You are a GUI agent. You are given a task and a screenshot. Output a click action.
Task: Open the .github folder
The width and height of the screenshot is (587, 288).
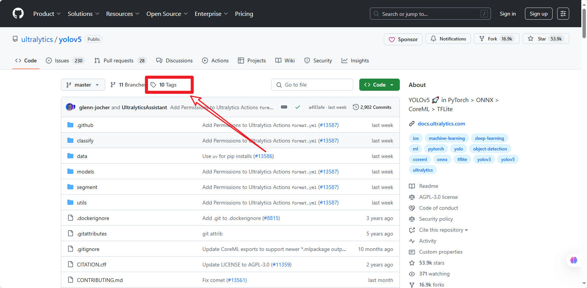click(x=85, y=125)
